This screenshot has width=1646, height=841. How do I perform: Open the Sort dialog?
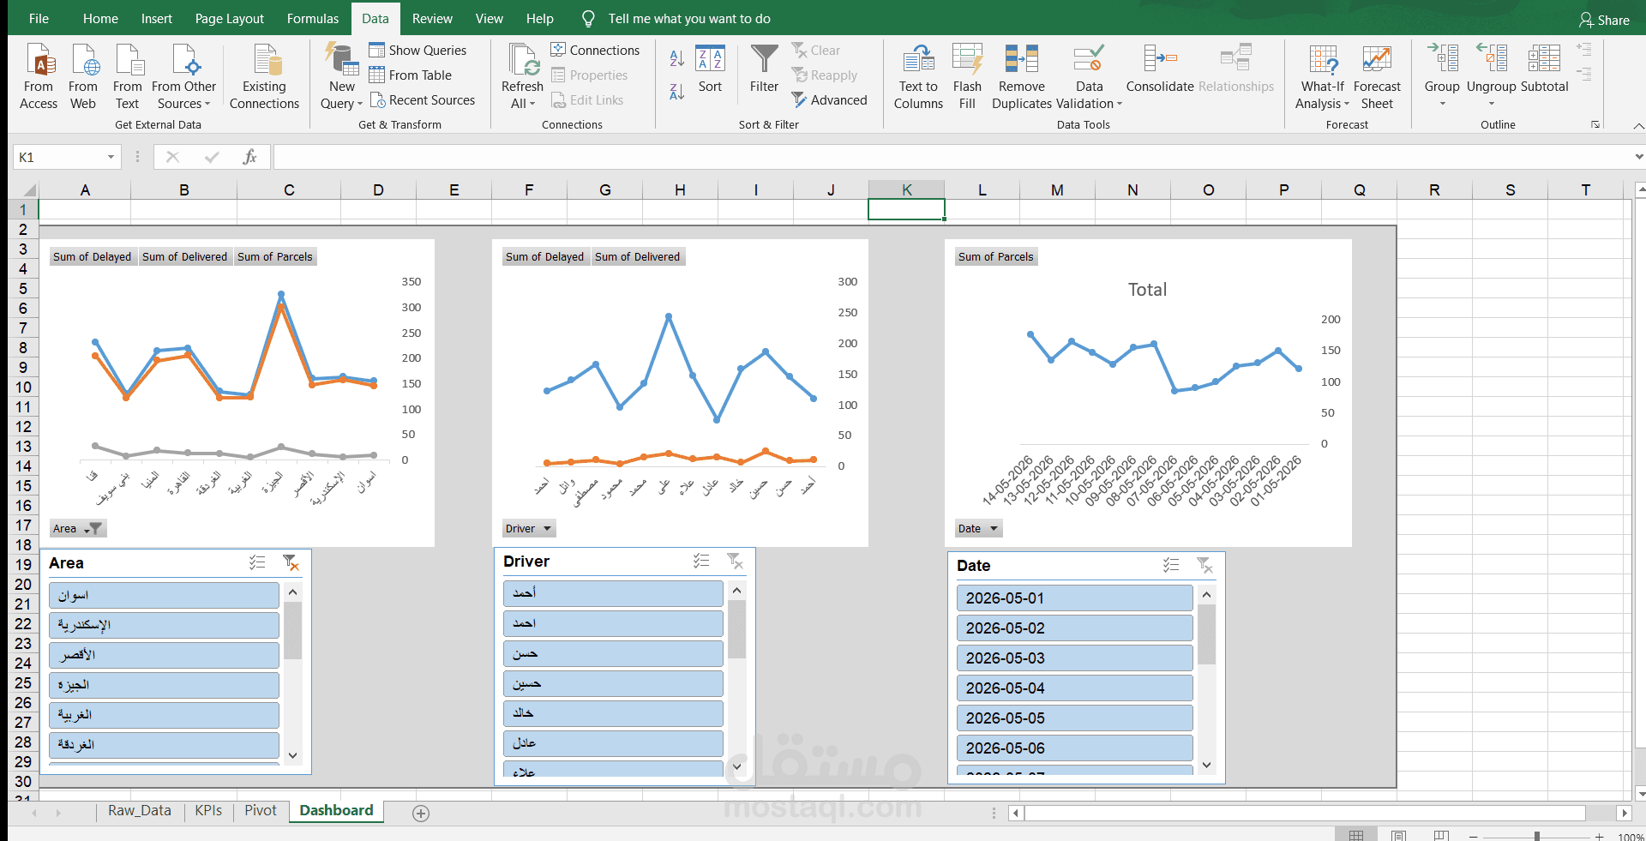pyautogui.click(x=710, y=69)
